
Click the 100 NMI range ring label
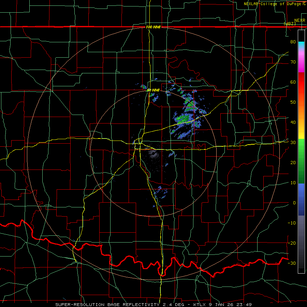point(153,27)
